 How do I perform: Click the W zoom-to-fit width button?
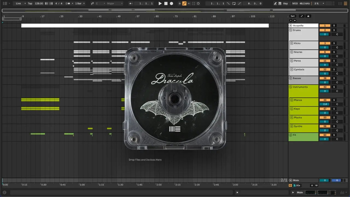point(316,186)
